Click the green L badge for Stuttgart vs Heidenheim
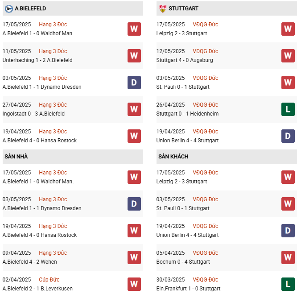The image size is (297, 294). point(288,109)
